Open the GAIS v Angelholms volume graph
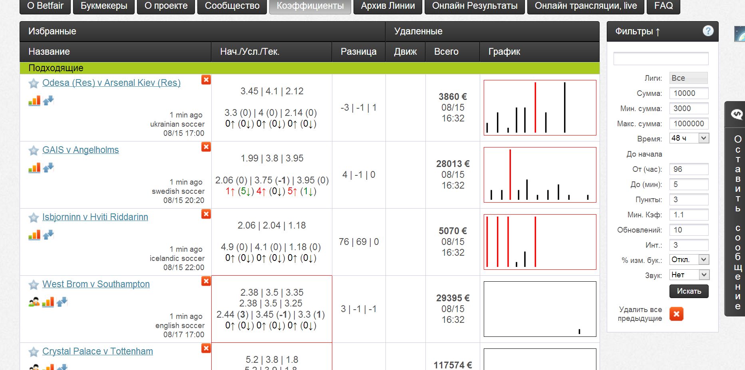 540,175
